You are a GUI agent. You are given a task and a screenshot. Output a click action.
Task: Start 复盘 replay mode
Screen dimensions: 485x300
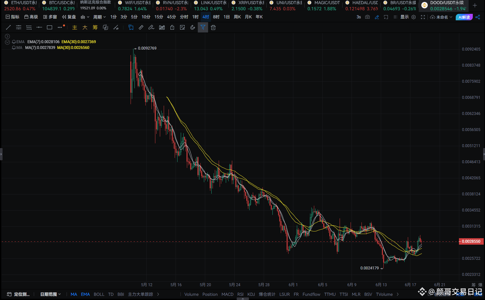(x=69, y=17)
